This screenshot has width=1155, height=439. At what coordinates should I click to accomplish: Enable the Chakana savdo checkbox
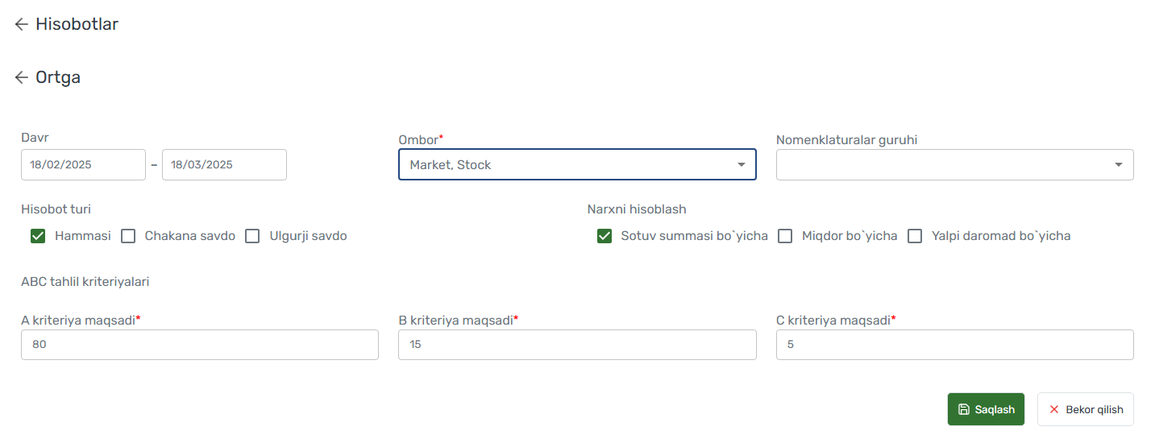[128, 236]
